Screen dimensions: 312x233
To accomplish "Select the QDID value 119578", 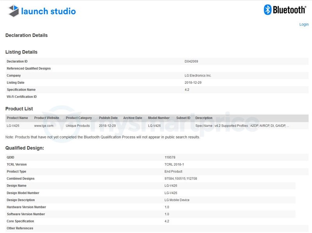I will click(170, 157).
